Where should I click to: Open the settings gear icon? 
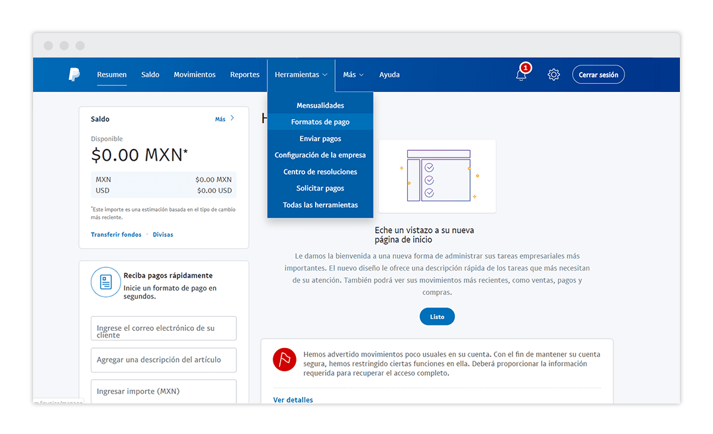[553, 75]
